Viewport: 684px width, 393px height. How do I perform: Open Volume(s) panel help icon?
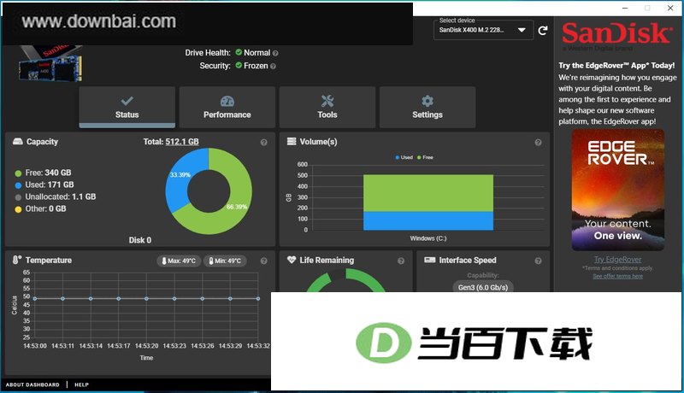[539, 143]
